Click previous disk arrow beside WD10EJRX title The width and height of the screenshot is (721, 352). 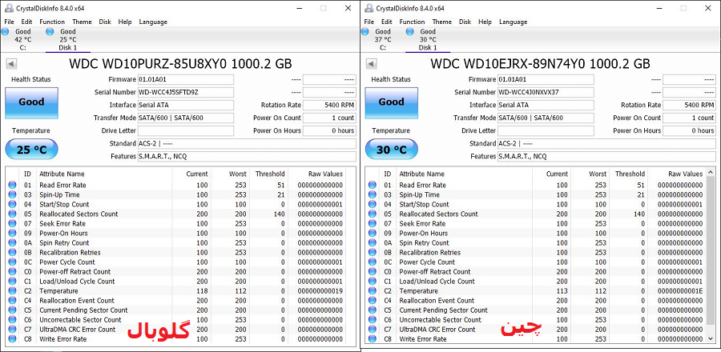click(372, 64)
